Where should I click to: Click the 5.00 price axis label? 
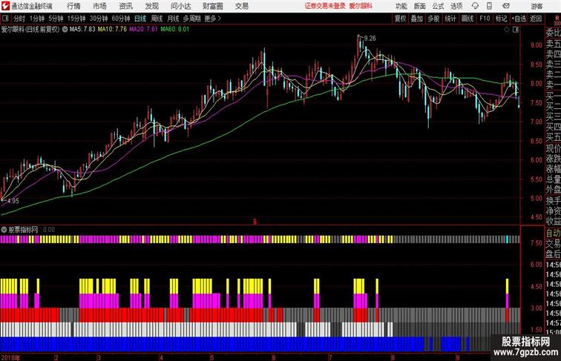[x=537, y=198]
